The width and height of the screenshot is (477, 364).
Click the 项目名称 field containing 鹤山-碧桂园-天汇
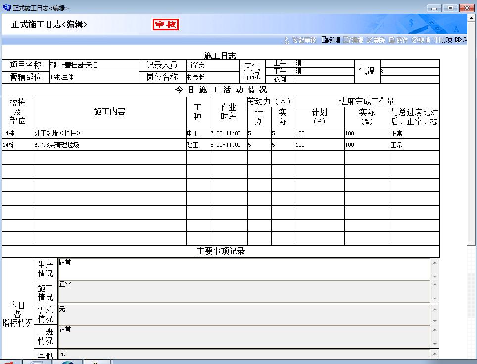94,65
